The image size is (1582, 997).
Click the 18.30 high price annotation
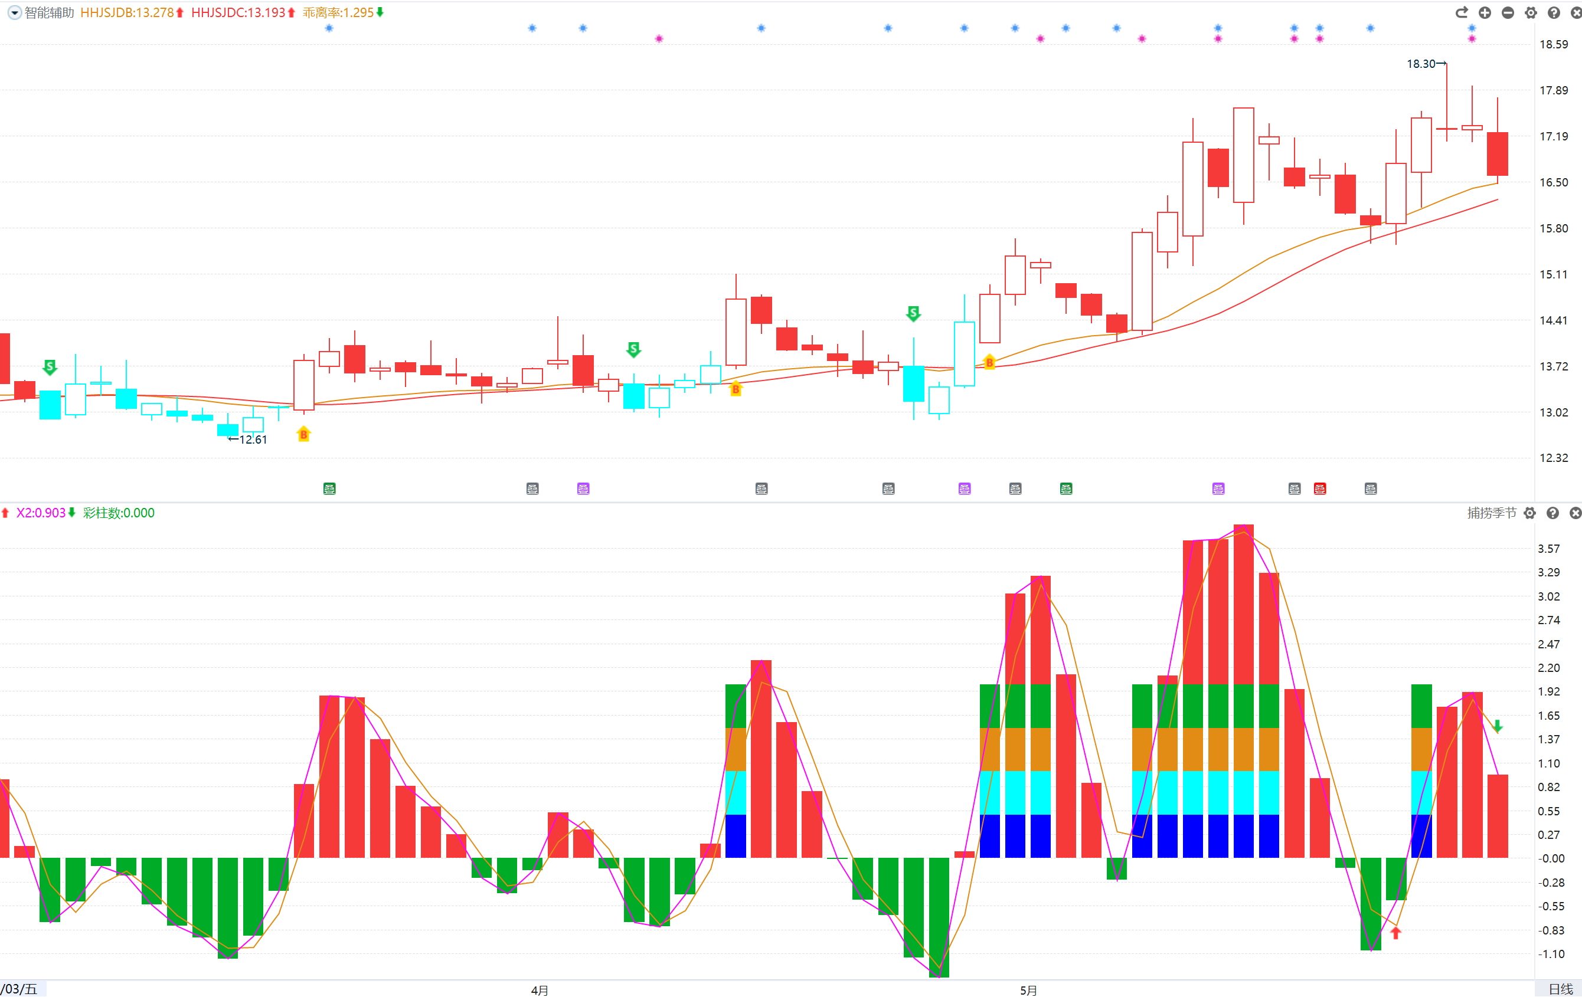coord(1426,64)
